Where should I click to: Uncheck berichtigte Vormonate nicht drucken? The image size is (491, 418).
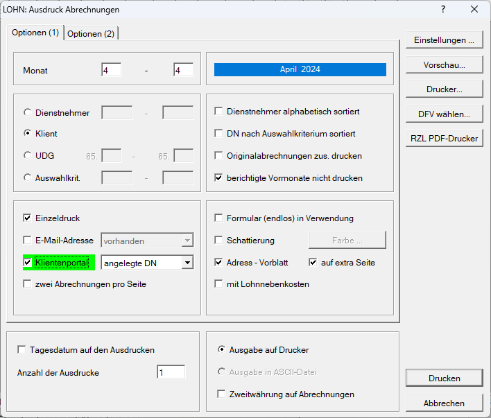pos(219,178)
